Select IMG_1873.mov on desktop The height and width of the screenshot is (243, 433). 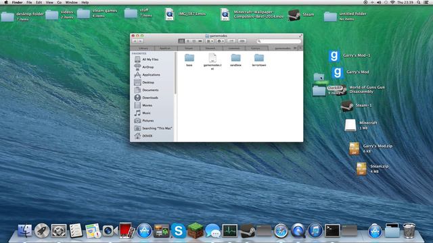pos(170,14)
